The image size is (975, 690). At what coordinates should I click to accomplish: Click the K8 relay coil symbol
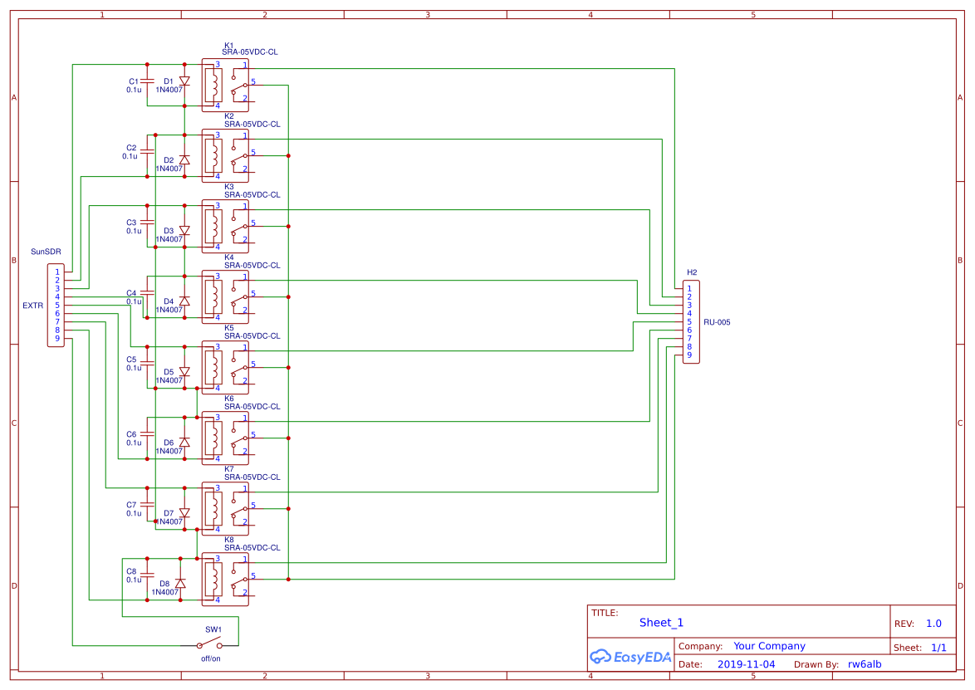pyautogui.click(x=213, y=577)
